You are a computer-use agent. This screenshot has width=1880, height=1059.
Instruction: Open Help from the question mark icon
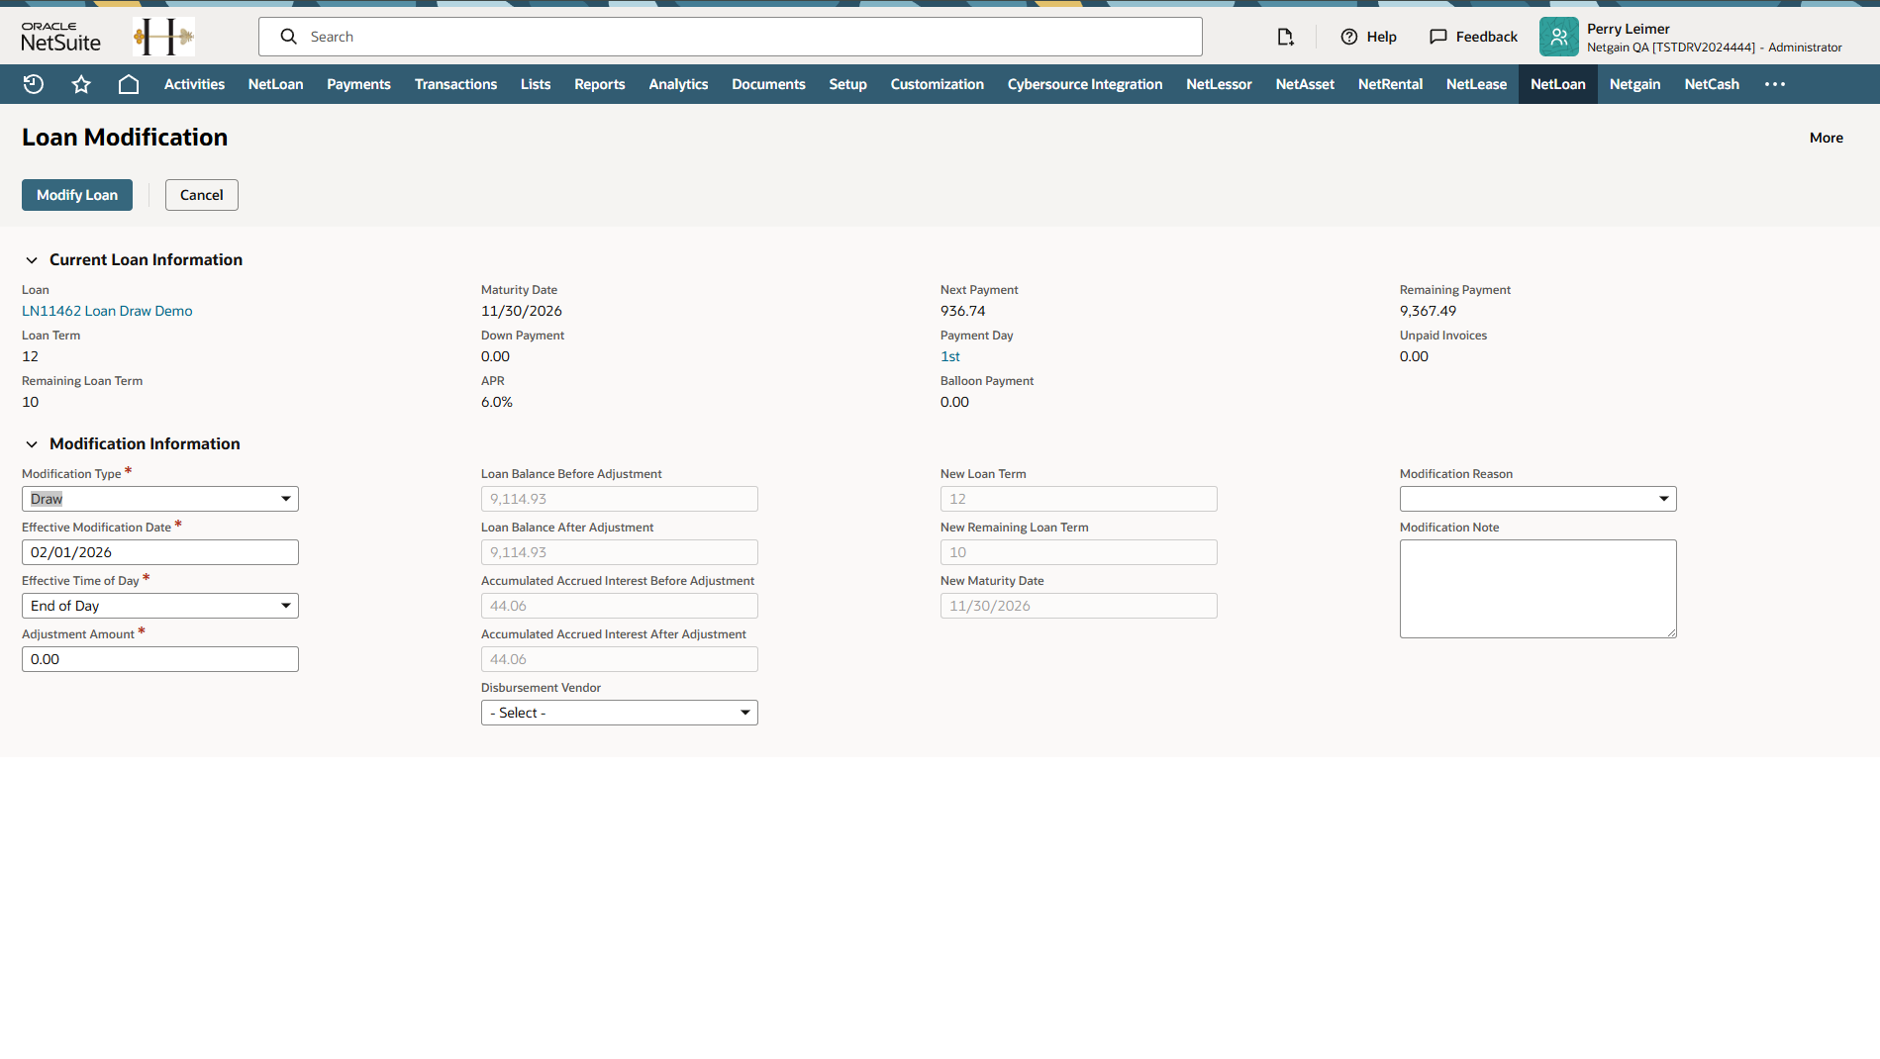(1348, 37)
